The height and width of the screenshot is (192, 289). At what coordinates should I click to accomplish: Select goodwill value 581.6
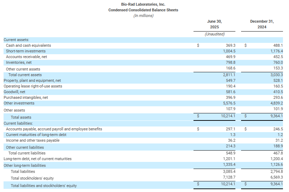(230, 92)
